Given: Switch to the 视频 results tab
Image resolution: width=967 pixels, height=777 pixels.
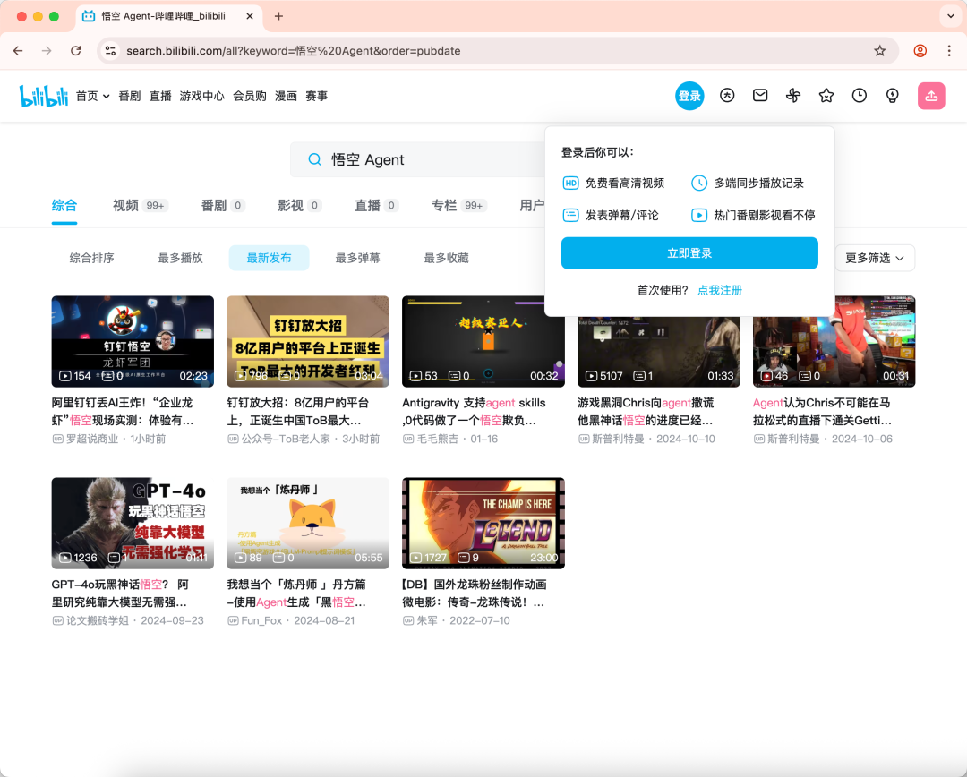Looking at the screenshot, I should coord(127,205).
